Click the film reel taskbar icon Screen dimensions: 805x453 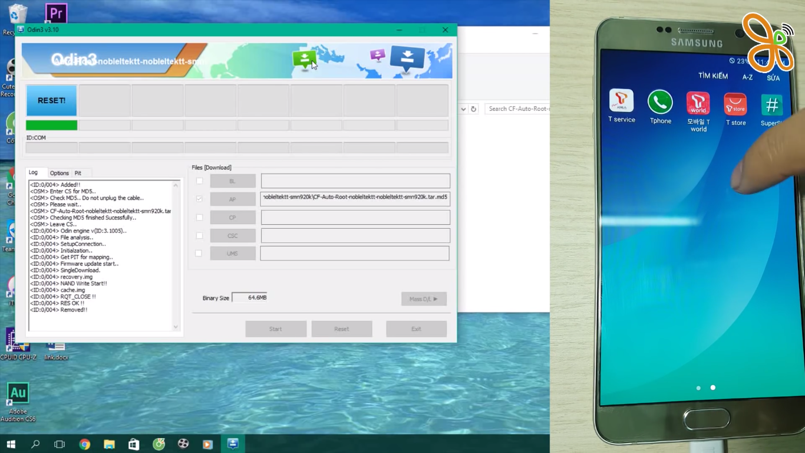pos(183,444)
